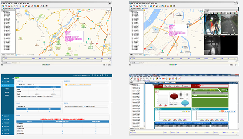Tick the first vehicle checkbox in the left map's tree
This screenshot has width=243, height=139.
click(x=4, y=12)
